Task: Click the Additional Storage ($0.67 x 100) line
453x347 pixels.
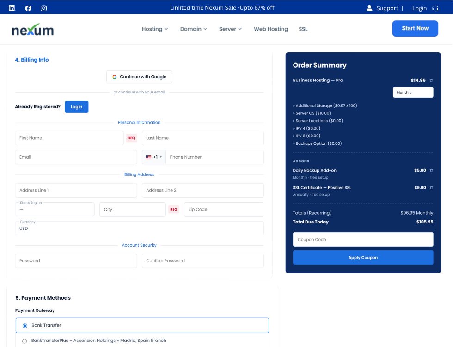Action: 325,105
